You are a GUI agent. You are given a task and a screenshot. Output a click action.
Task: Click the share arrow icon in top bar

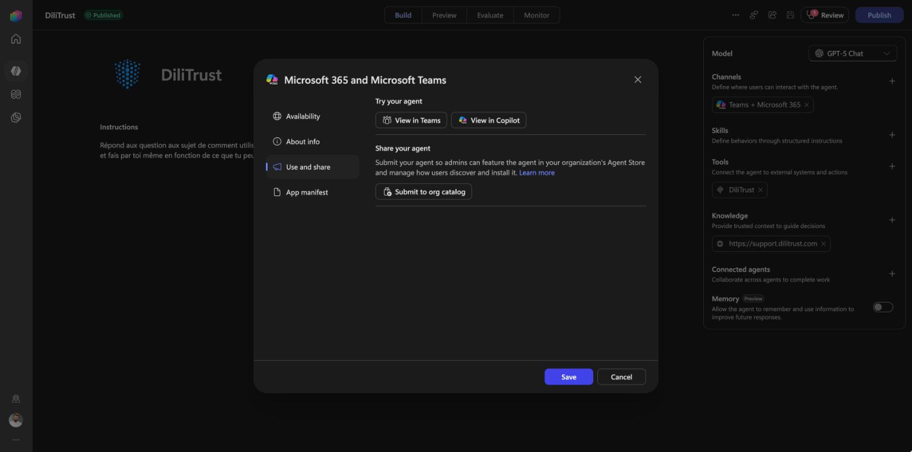[772, 15]
